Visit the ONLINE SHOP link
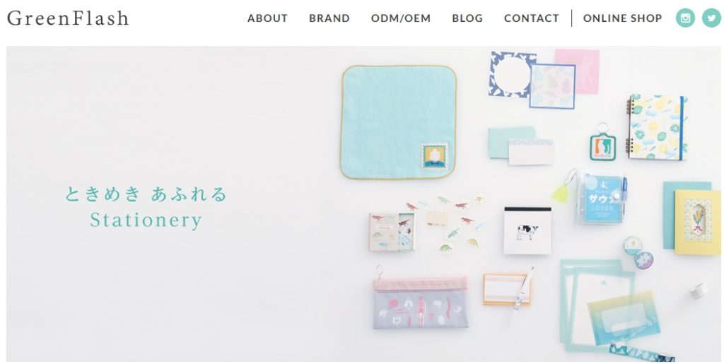This screenshot has height=364, width=724. pos(622,18)
